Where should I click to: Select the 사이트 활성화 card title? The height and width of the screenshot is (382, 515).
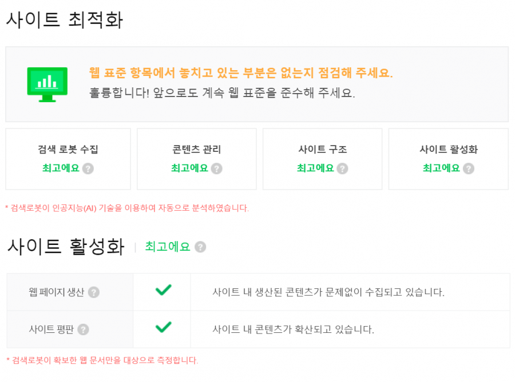tap(449, 150)
